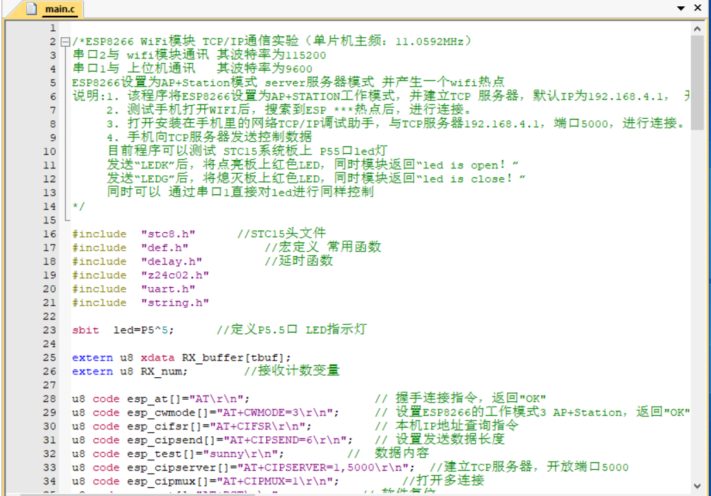Click "AT+CIPSERVER=1,5000\r\n" string
The height and width of the screenshot is (496, 711).
[x=325, y=467]
